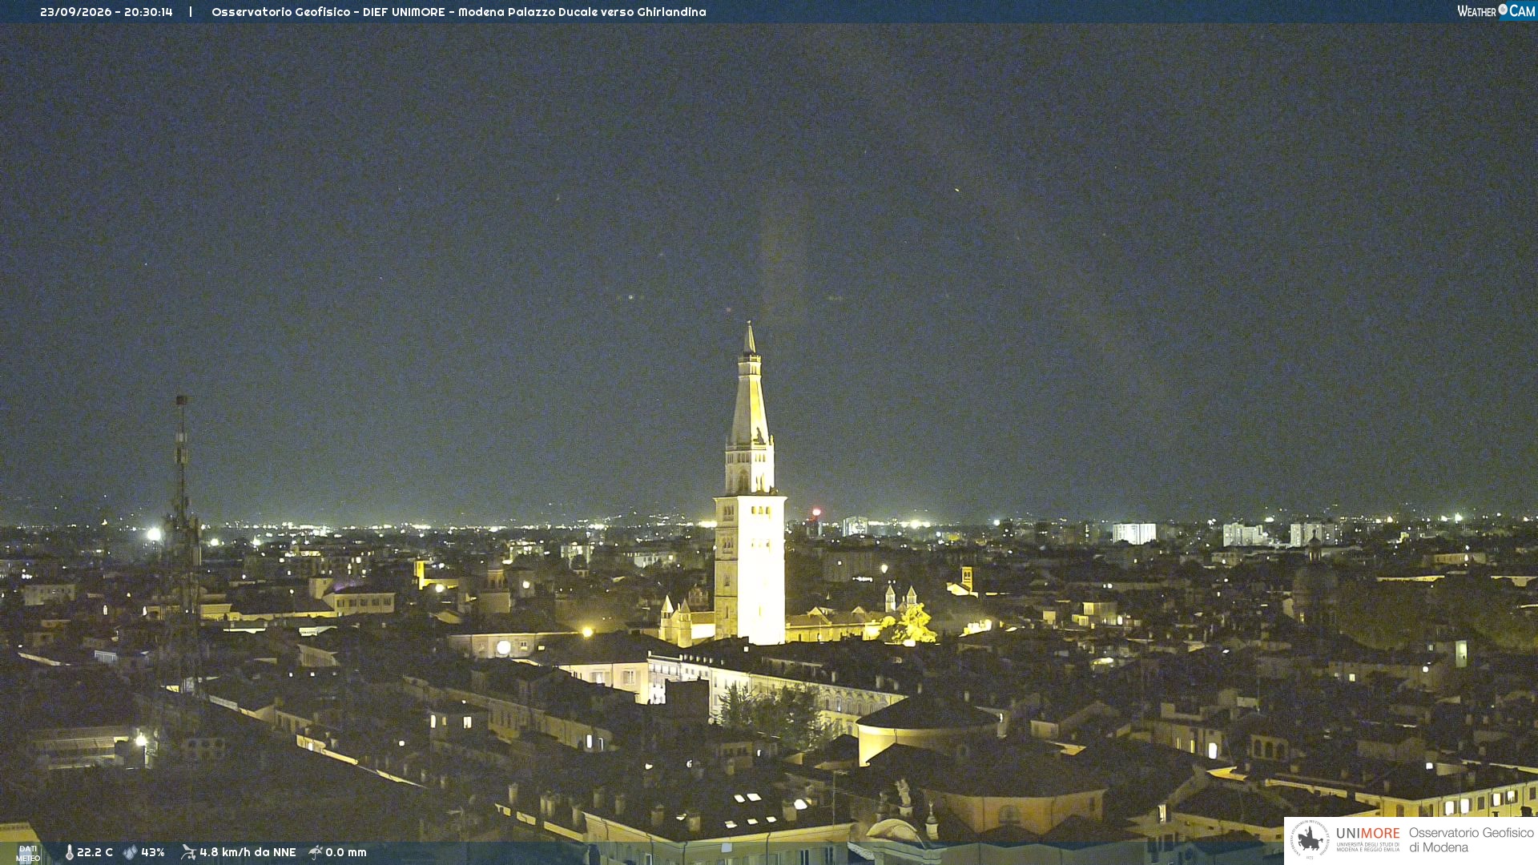Click the DATI METEO label
The width and height of the screenshot is (1538, 865).
(x=28, y=854)
